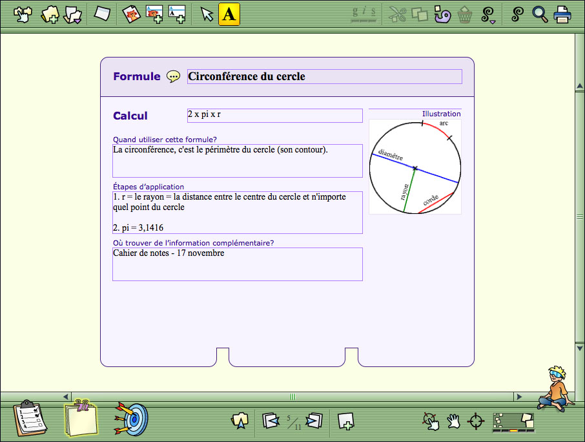Open the clipboard checklist icon
This screenshot has height=442, width=585.
tap(30, 418)
